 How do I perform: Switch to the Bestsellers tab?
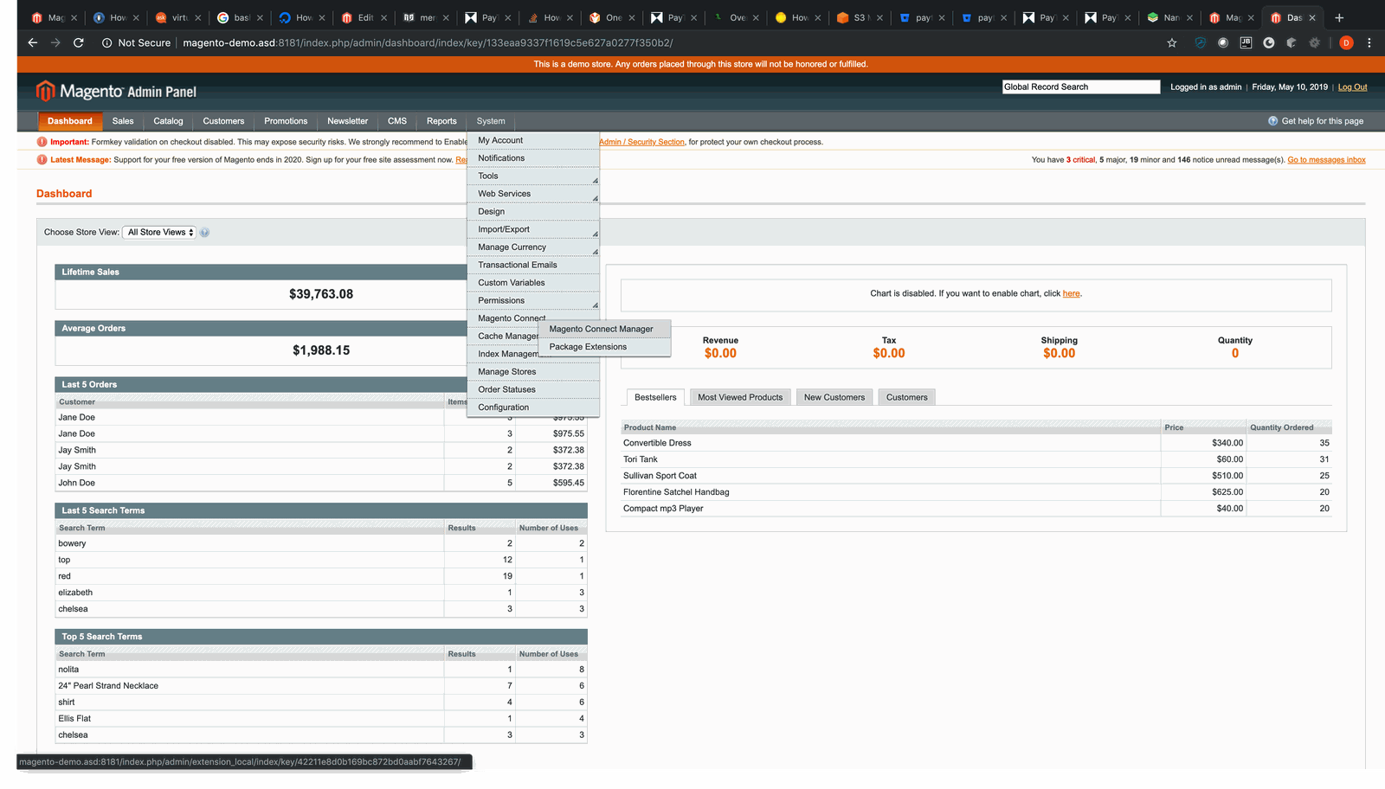[655, 397]
